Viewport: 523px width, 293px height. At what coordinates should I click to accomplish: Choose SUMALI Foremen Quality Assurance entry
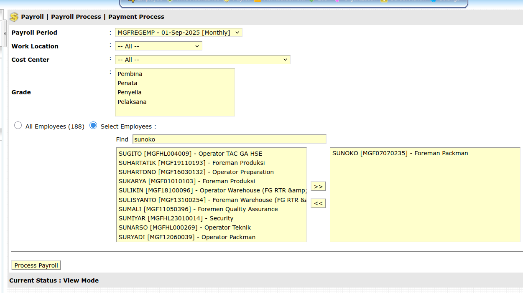click(x=198, y=209)
